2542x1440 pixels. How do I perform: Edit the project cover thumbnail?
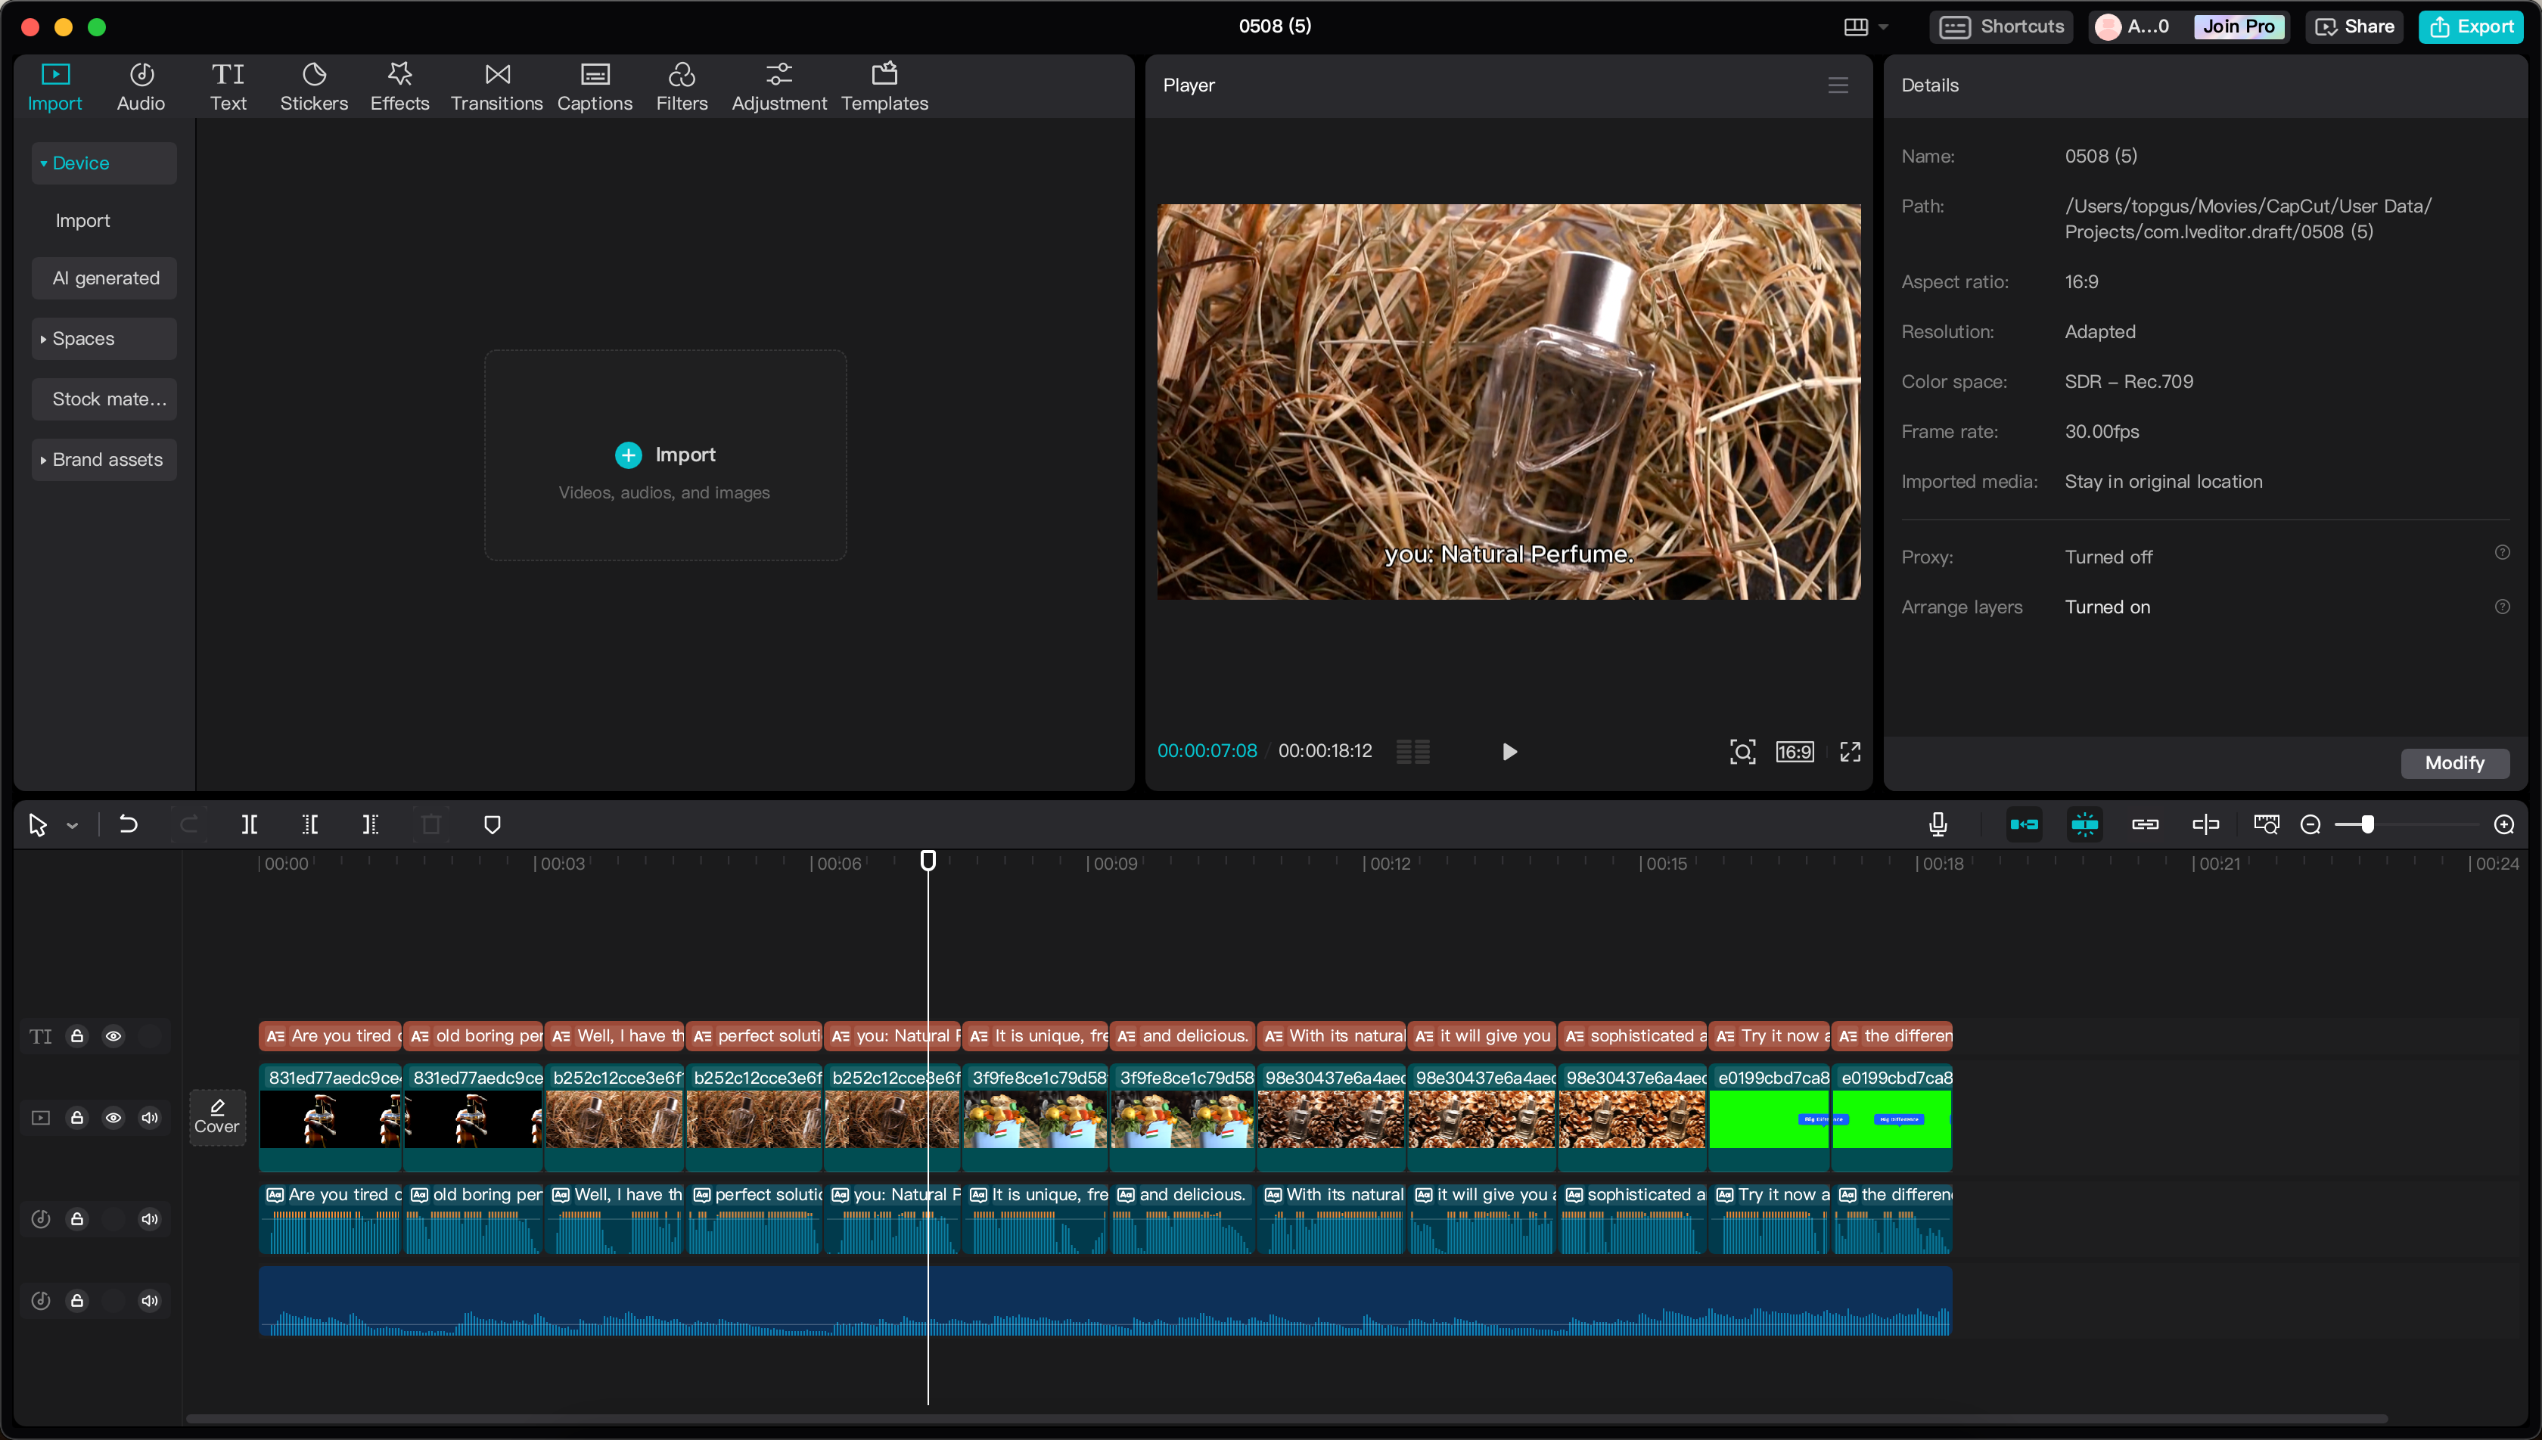click(x=216, y=1116)
